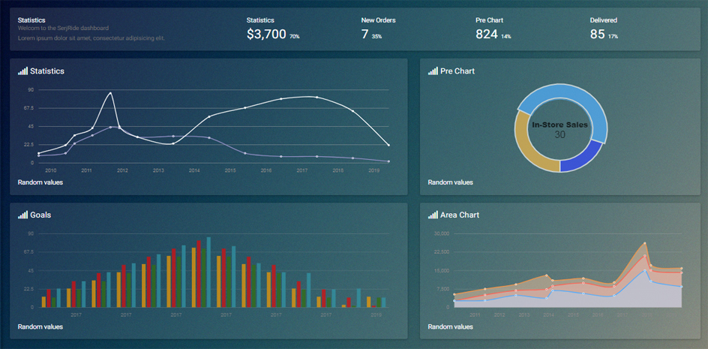Click the In-Store Sales donut center label
Image resolution: width=708 pixels, height=349 pixels.
(559, 125)
